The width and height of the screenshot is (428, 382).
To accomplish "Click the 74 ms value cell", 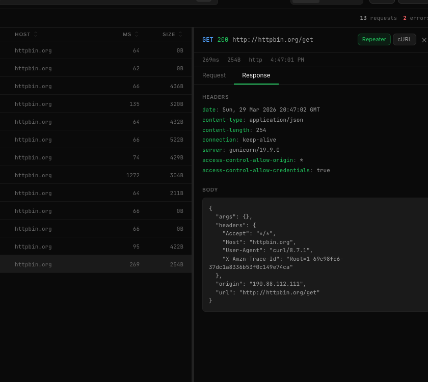I will [136, 157].
